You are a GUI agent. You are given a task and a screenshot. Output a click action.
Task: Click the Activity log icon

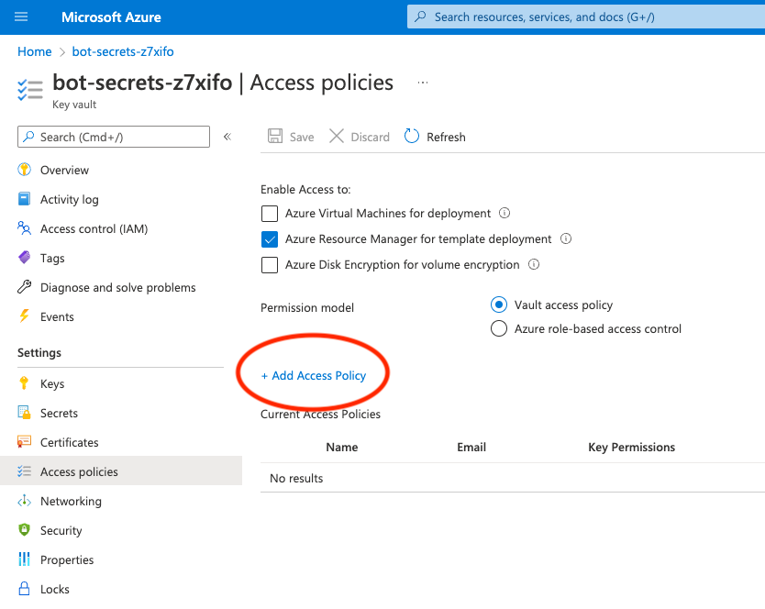pos(24,199)
